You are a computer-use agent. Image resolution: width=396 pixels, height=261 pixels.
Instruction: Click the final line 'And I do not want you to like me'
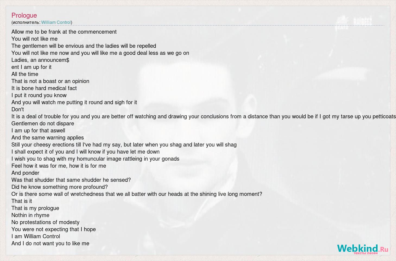click(50, 243)
